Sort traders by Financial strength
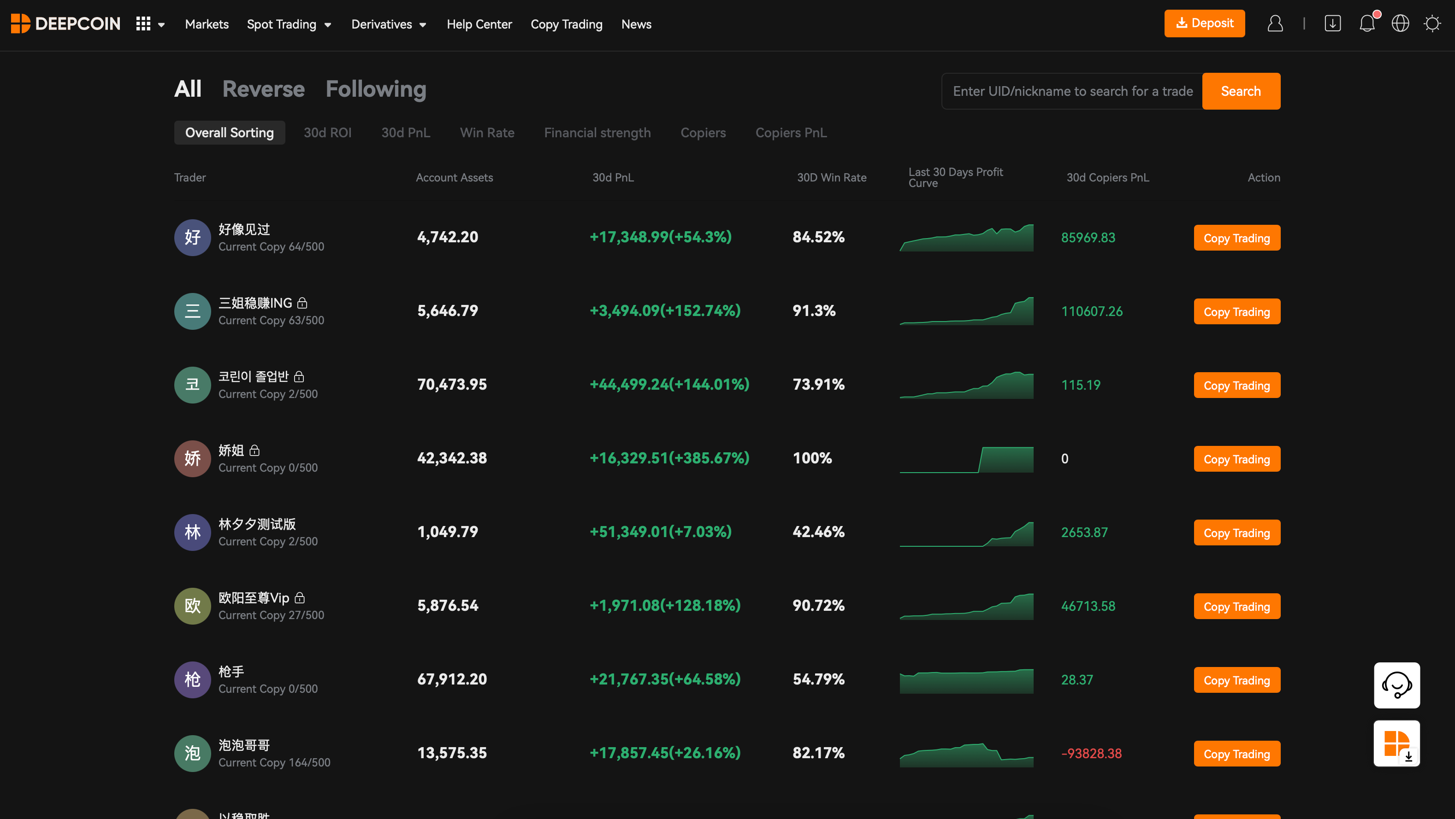The height and width of the screenshot is (819, 1455). pos(597,133)
